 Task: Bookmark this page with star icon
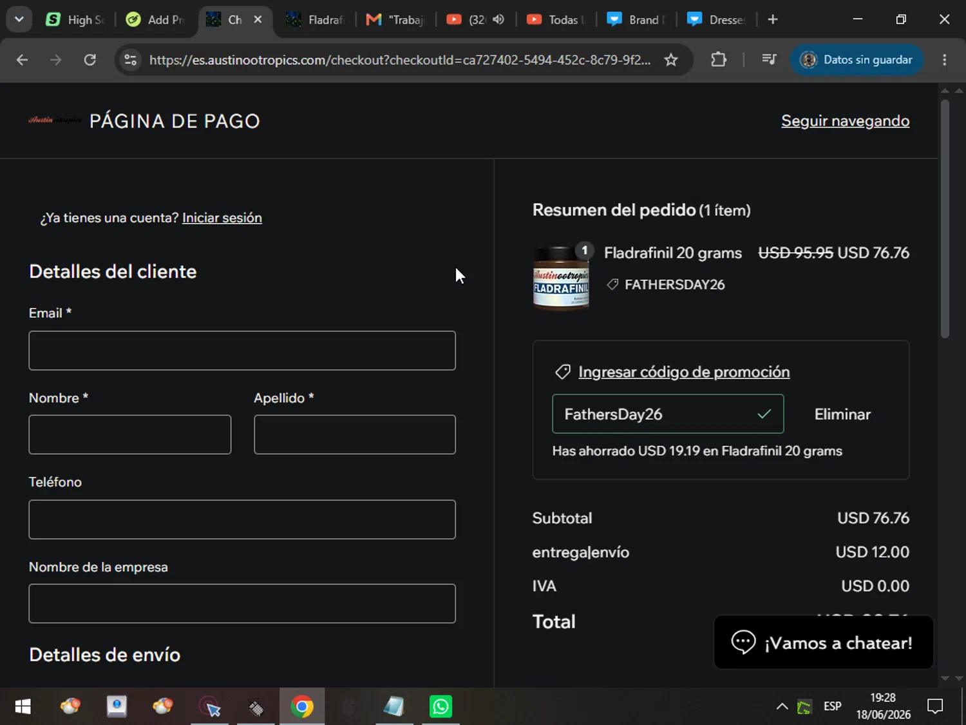(x=671, y=60)
